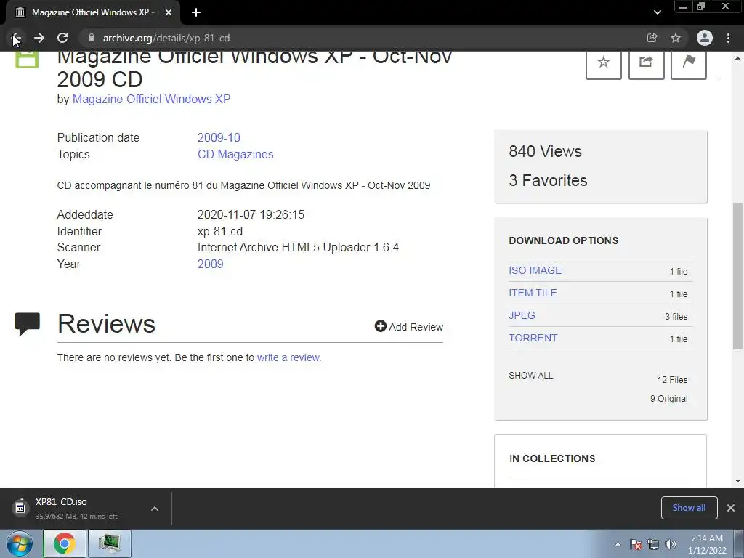Click the 840 Views text

[x=545, y=151]
